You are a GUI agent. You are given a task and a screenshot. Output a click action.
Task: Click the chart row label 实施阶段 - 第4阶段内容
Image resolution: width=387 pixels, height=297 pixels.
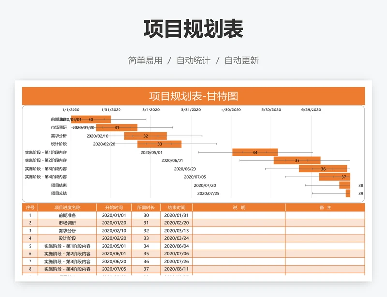(x=45, y=177)
